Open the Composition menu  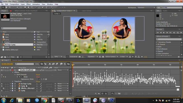[x=14, y=4]
